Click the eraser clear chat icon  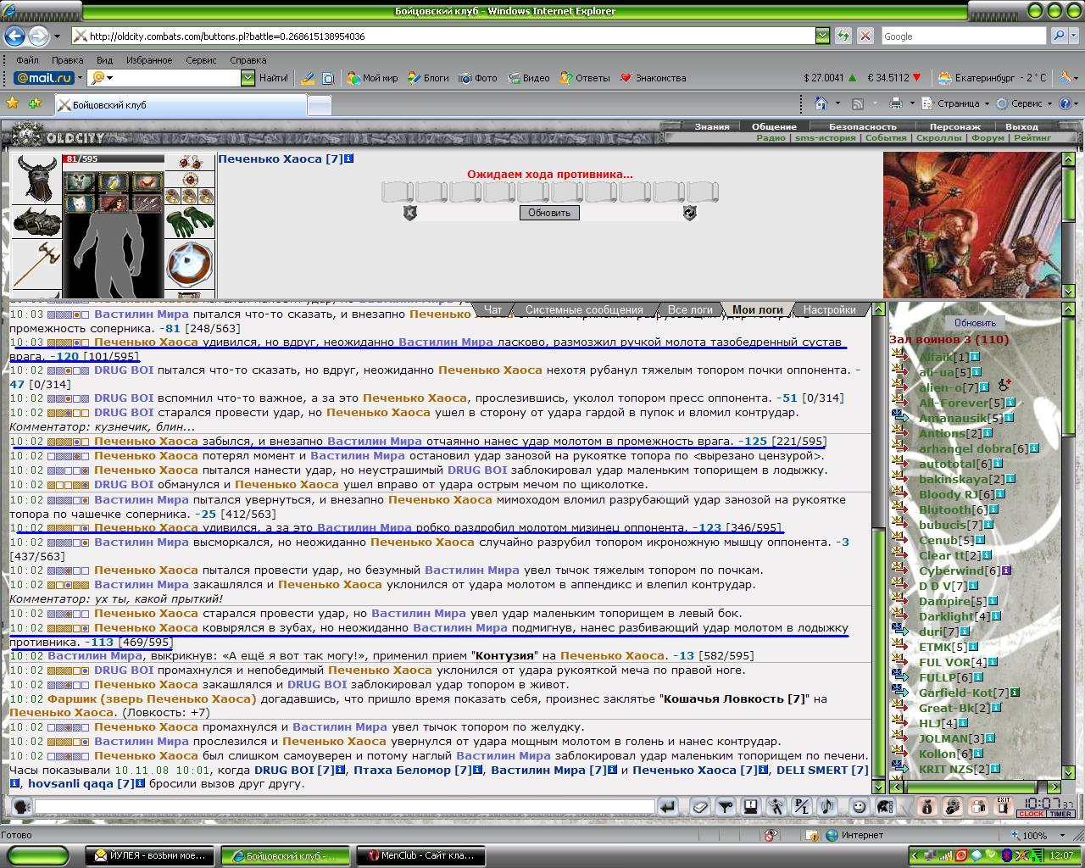(700, 807)
